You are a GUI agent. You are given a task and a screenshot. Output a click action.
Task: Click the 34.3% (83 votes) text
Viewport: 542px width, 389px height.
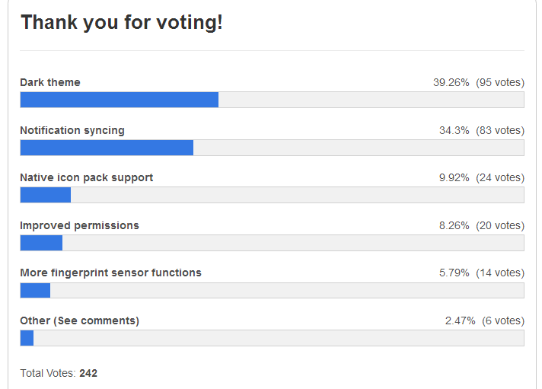pos(481,130)
